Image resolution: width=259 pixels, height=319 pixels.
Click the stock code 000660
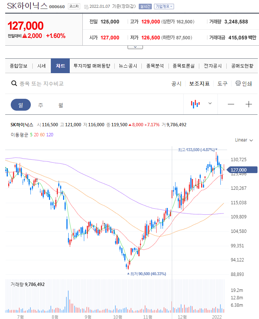pyautogui.click(x=57, y=7)
